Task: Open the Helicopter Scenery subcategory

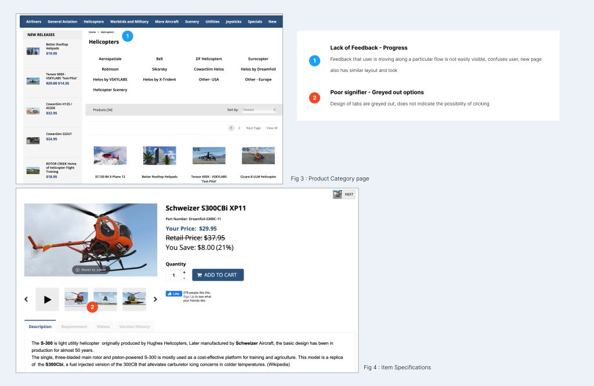Action: pyautogui.click(x=110, y=90)
